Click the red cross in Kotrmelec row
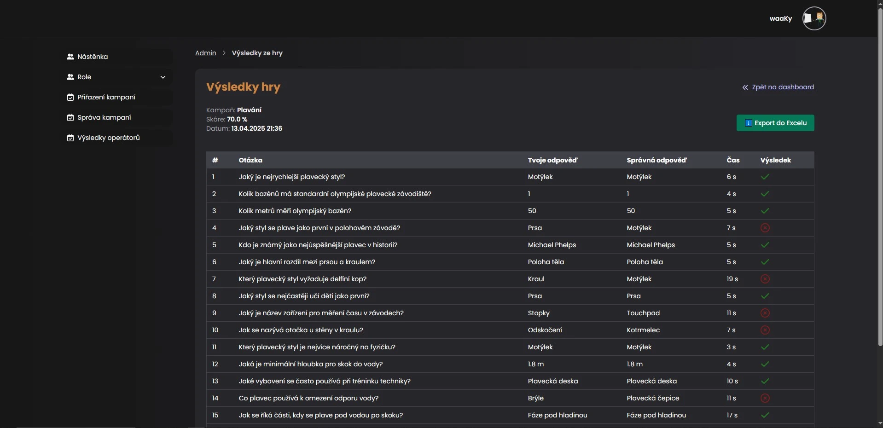 (765, 330)
